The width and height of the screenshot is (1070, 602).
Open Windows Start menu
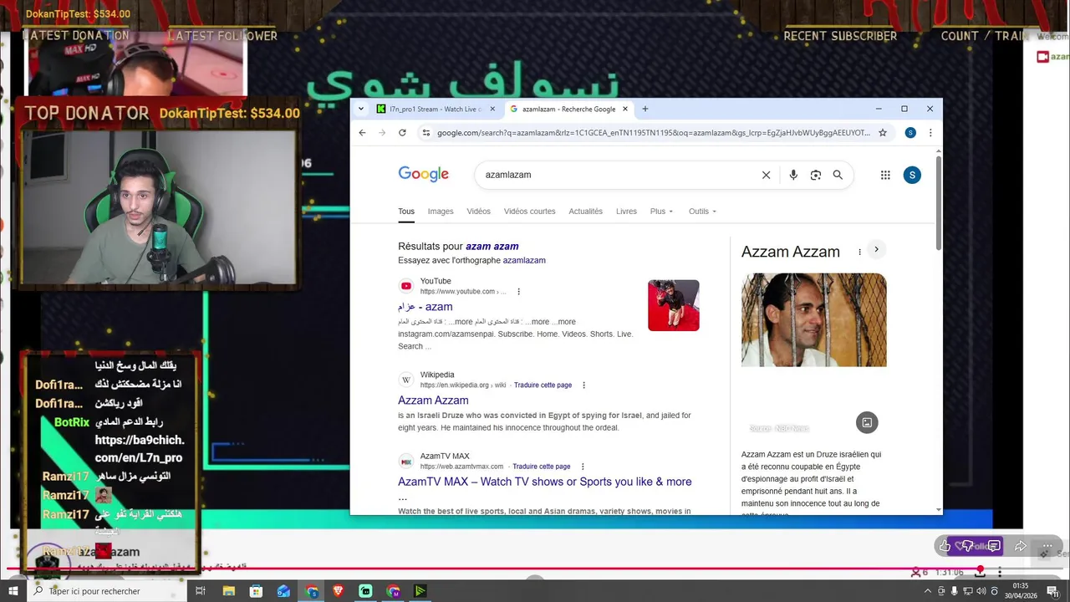click(13, 591)
